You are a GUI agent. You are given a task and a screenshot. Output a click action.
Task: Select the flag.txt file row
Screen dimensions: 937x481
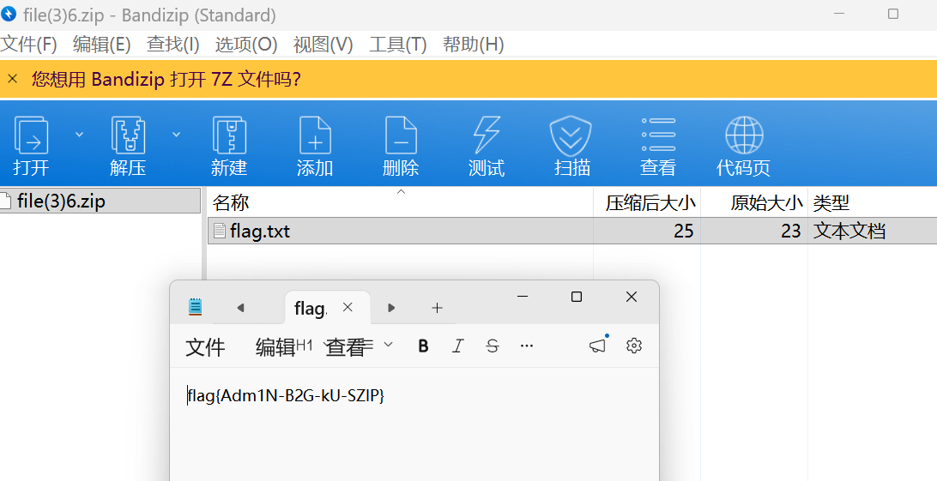[x=572, y=231]
